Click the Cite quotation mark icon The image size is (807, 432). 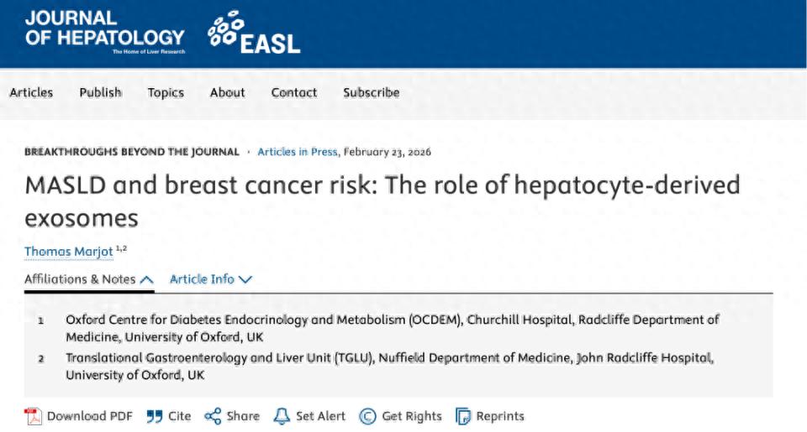pos(154,416)
